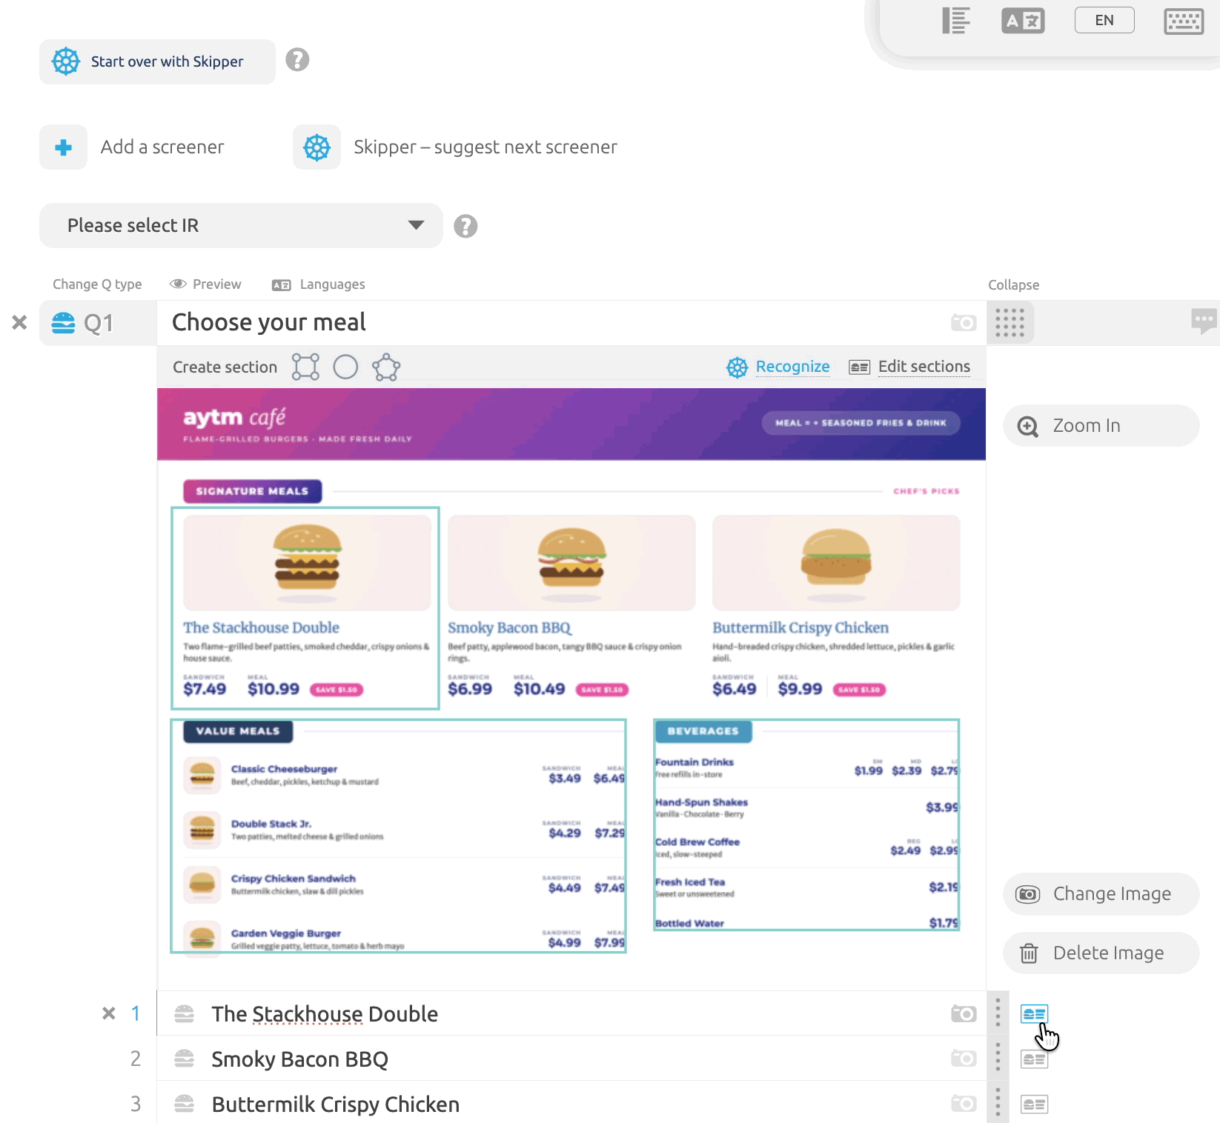This screenshot has width=1220, height=1123.
Task: Open the Please select IR dropdown
Action: coord(241,225)
